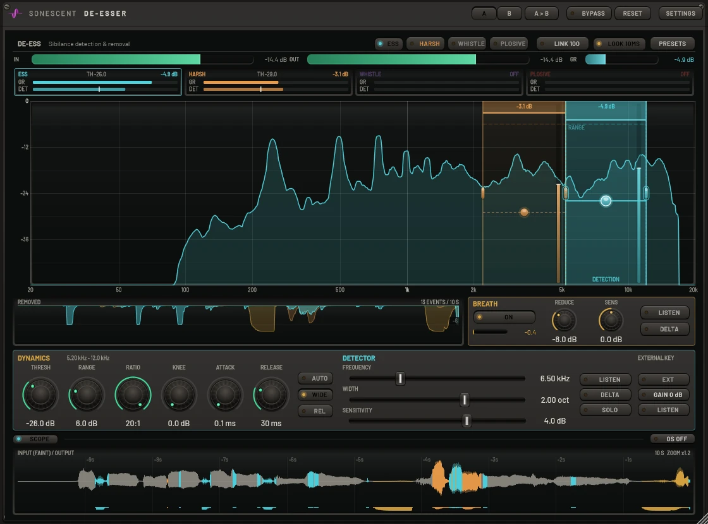Copy A to B with A>B button

541,13
